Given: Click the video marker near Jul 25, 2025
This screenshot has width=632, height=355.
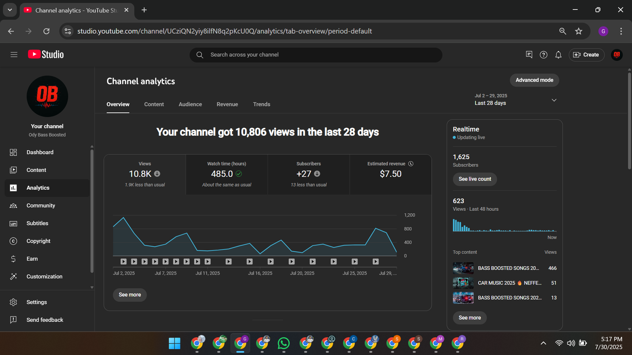Looking at the screenshot, I should tap(355, 262).
